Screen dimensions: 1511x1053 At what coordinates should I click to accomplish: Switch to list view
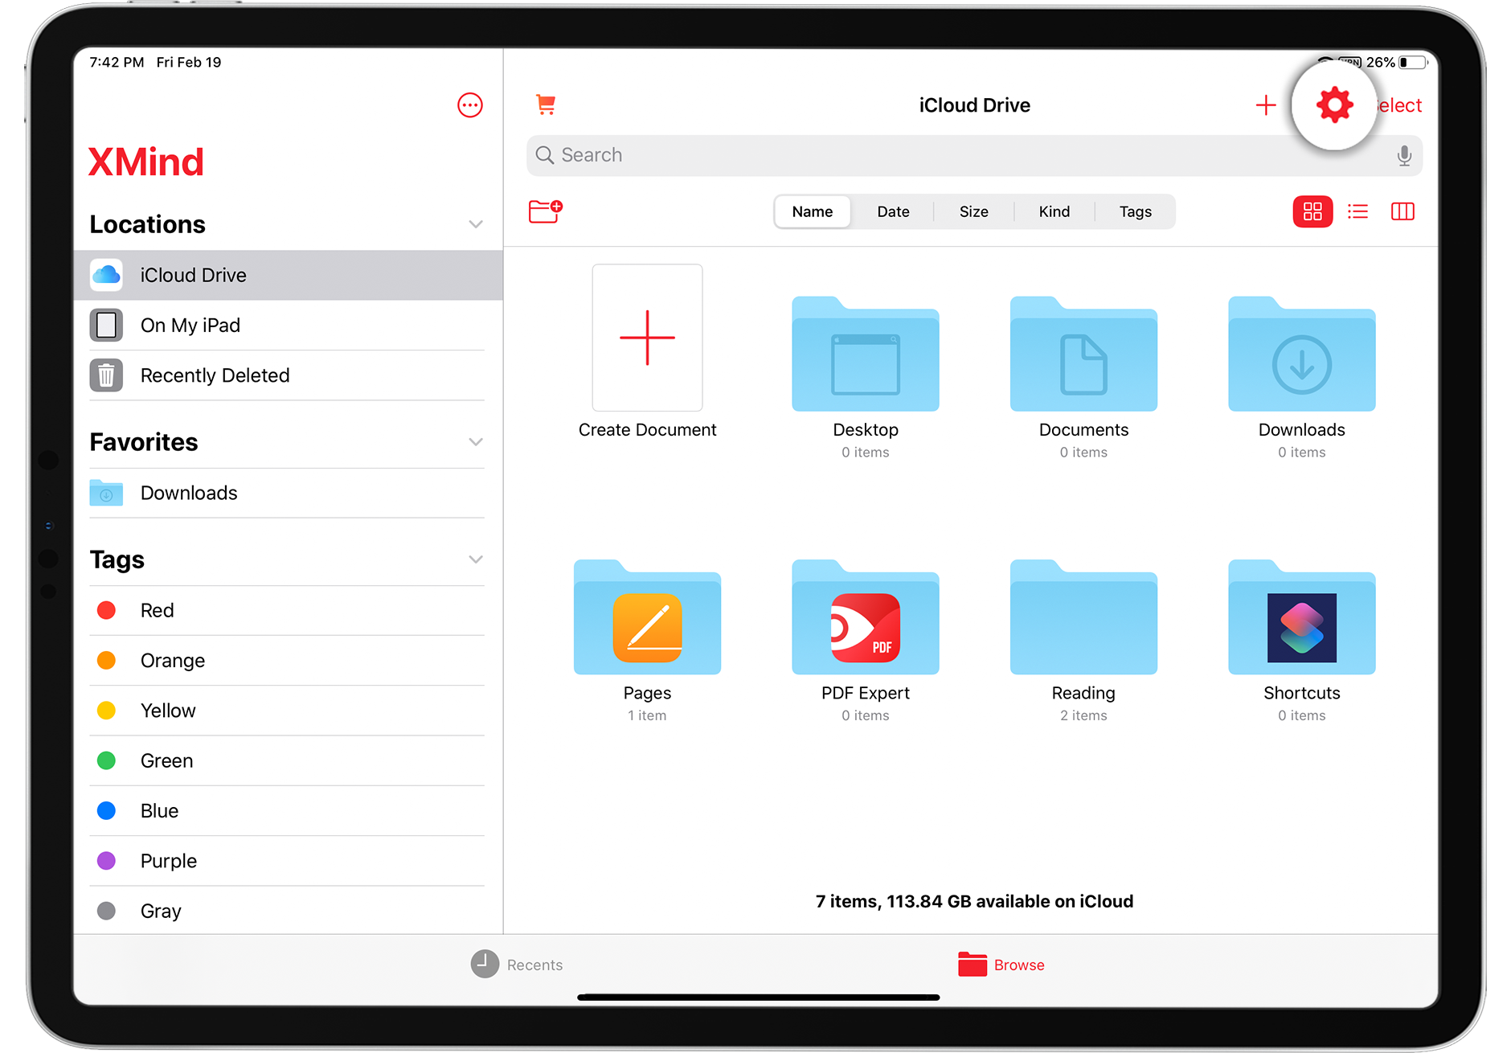pyautogui.click(x=1357, y=211)
